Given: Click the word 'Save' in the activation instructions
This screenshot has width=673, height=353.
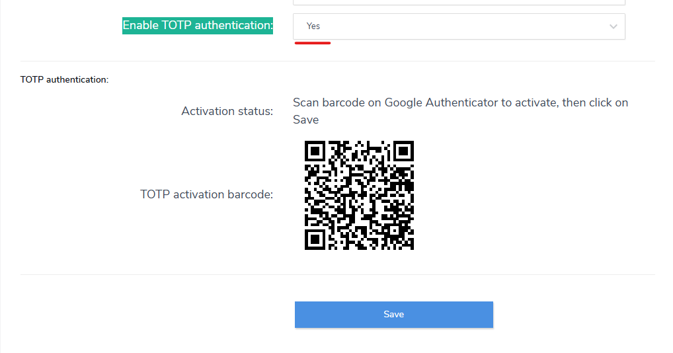Looking at the screenshot, I should 306,120.
